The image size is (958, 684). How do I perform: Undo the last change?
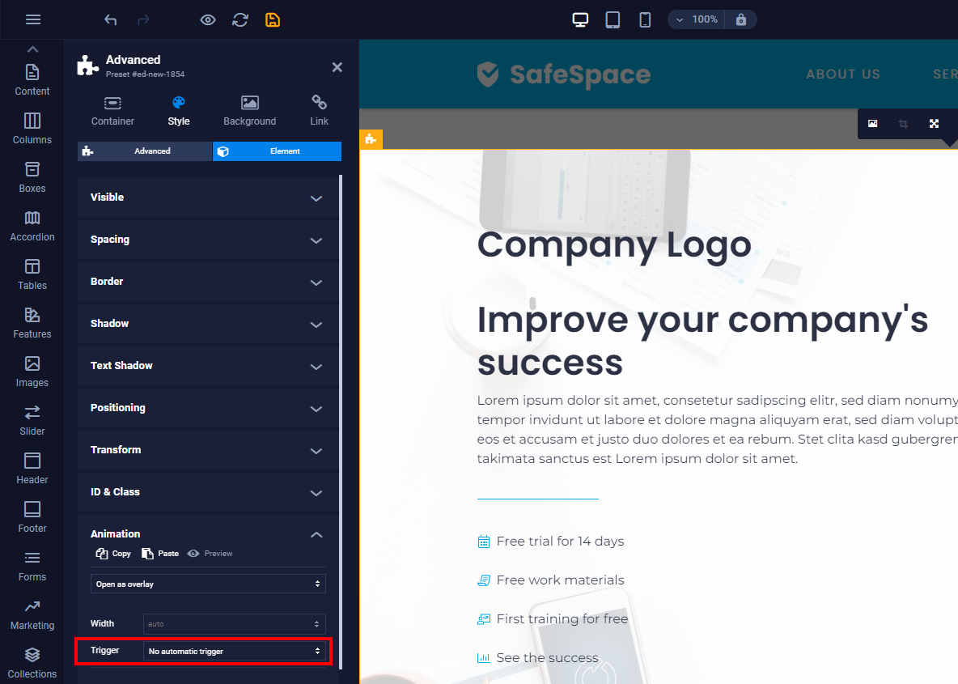[111, 19]
